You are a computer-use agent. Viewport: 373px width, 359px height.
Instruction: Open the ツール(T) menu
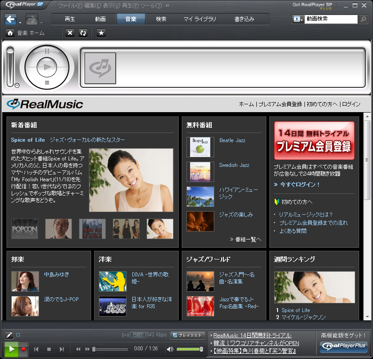click(x=151, y=6)
